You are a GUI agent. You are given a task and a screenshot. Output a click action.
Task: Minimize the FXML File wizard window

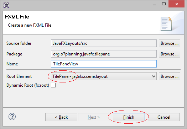154,5
